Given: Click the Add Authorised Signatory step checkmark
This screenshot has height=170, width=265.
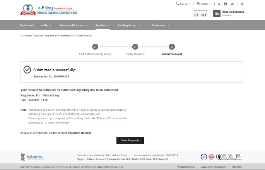Looking at the screenshot, I should coord(95,46).
